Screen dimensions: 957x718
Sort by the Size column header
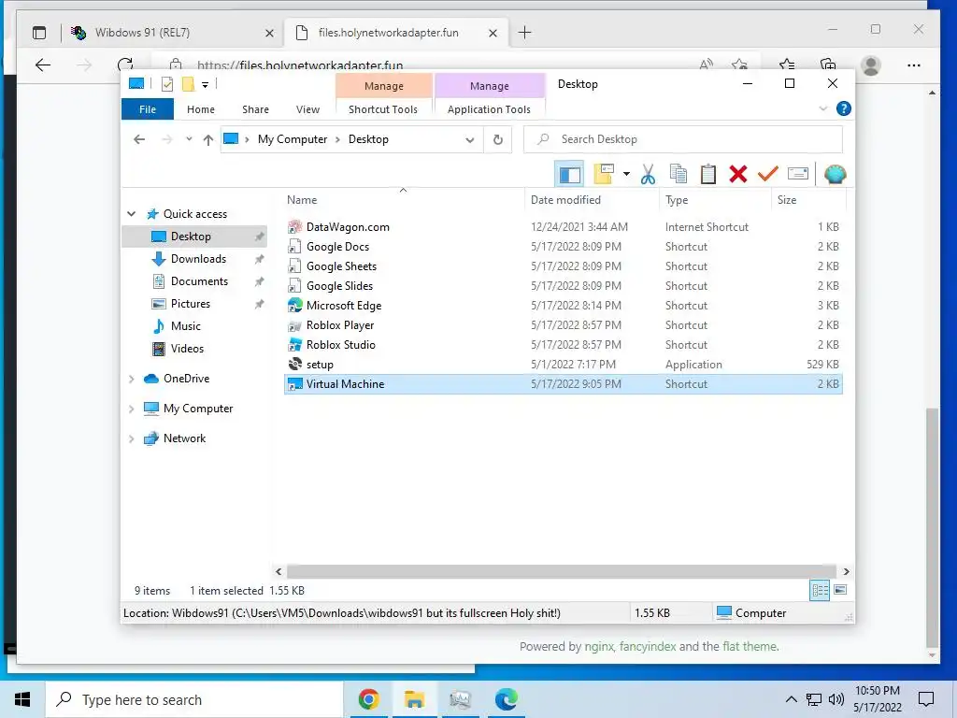click(x=808, y=200)
